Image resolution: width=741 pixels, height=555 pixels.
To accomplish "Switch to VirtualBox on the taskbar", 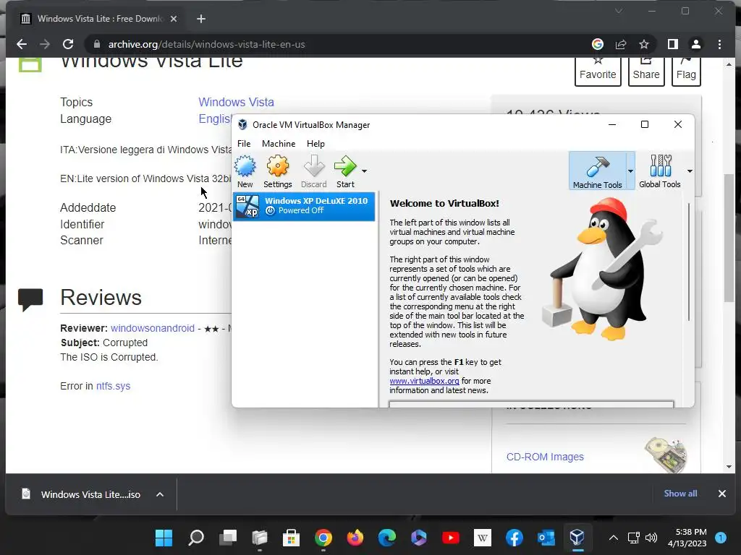I will click(577, 538).
